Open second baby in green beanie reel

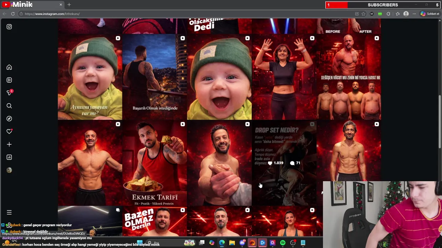(219, 76)
